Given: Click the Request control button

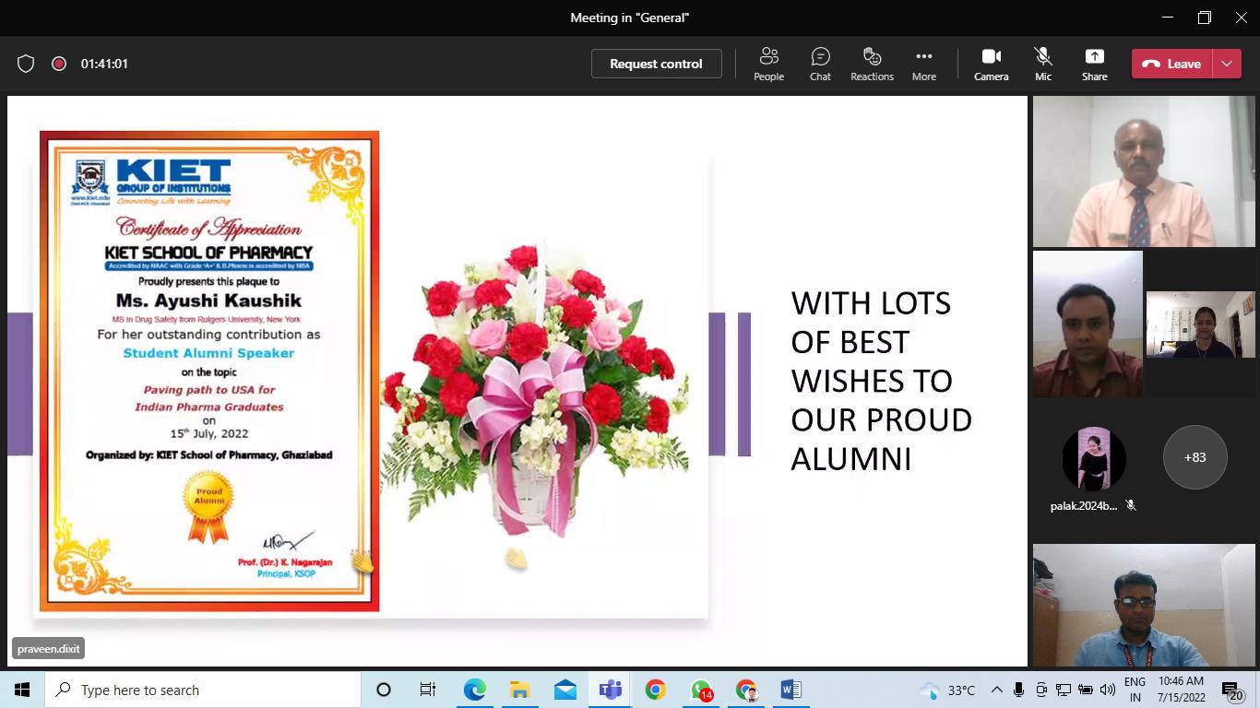Looking at the screenshot, I should (656, 64).
